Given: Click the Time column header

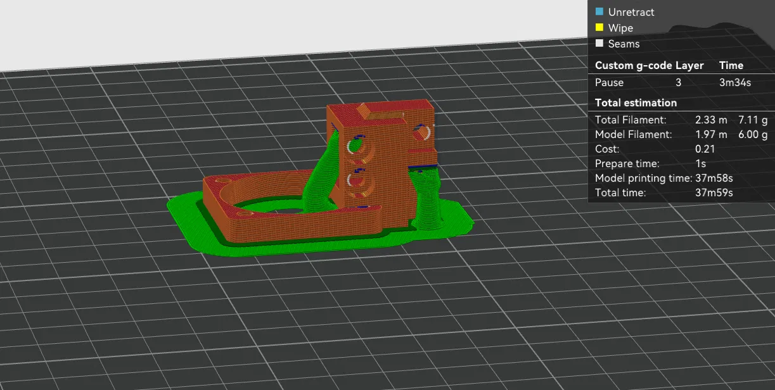Looking at the screenshot, I should pos(731,65).
